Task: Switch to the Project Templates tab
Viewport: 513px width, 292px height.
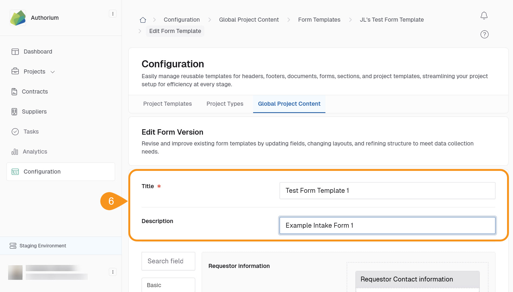Action: click(x=167, y=104)
